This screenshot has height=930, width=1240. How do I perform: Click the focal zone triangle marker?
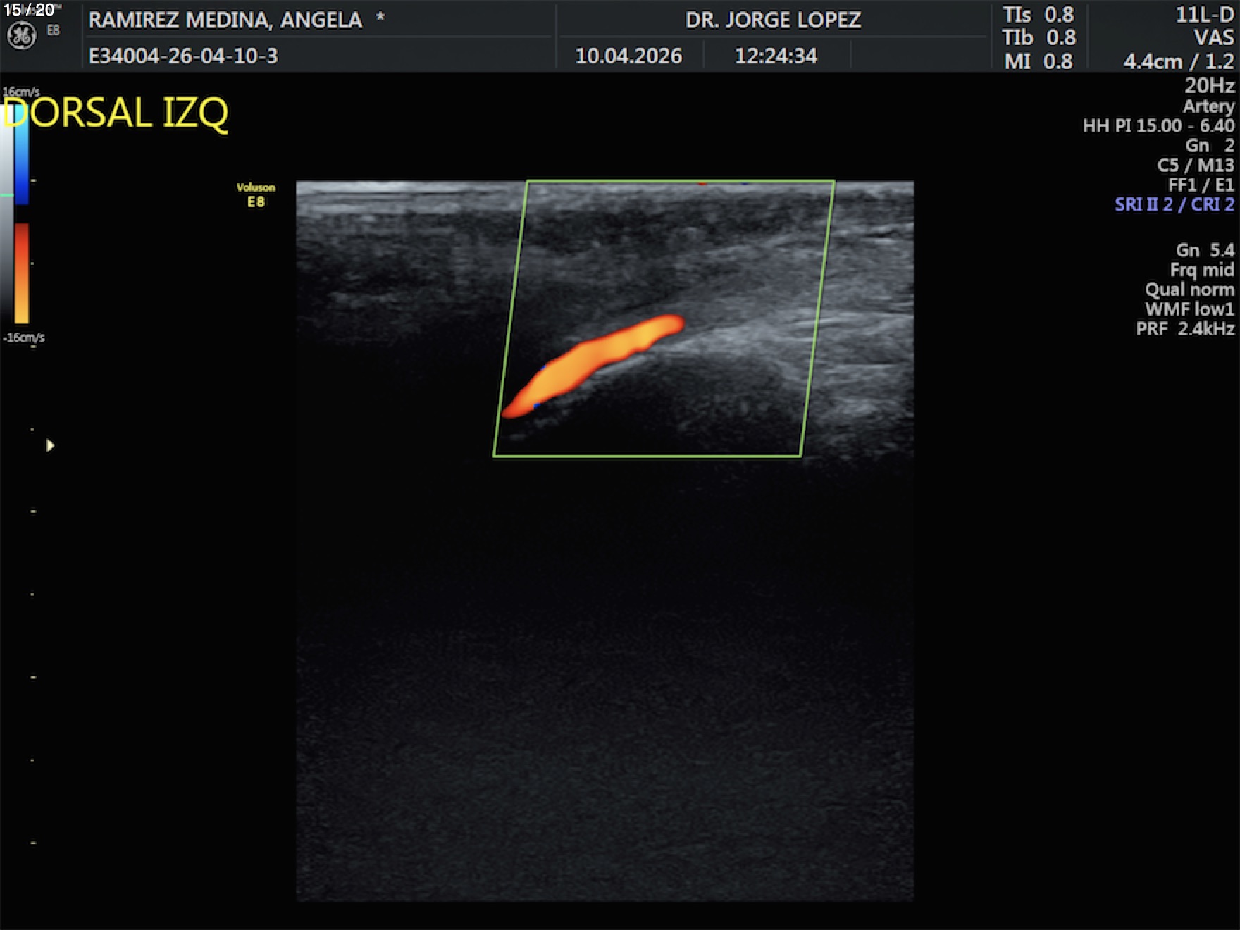[50, 445]
